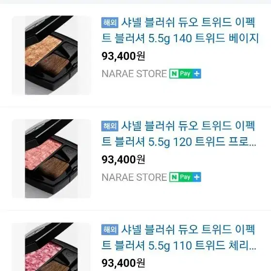Image resolution: width=271 pixels, height=271 pixels.
Task: Tap the 해외 badge on the 110 item
Action: tap(110, 229)
